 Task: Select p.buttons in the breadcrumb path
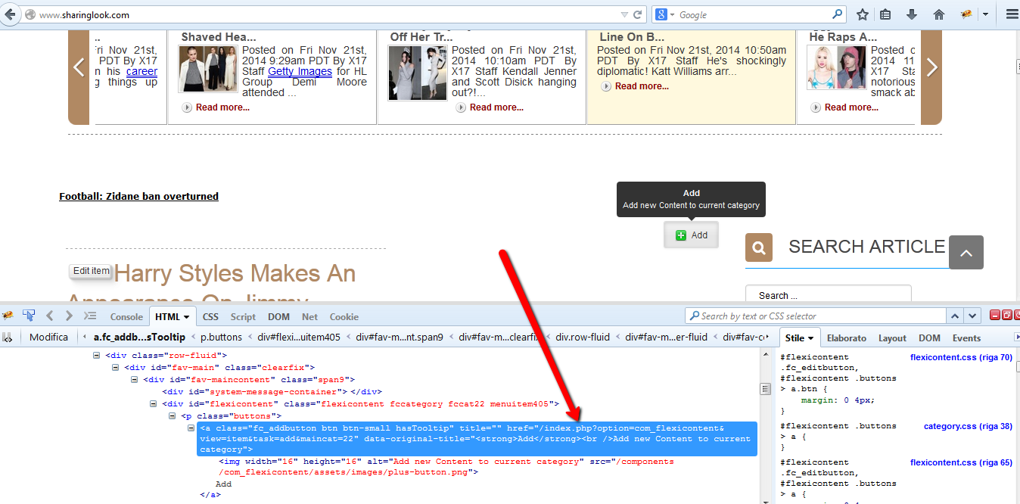[222, 338]
